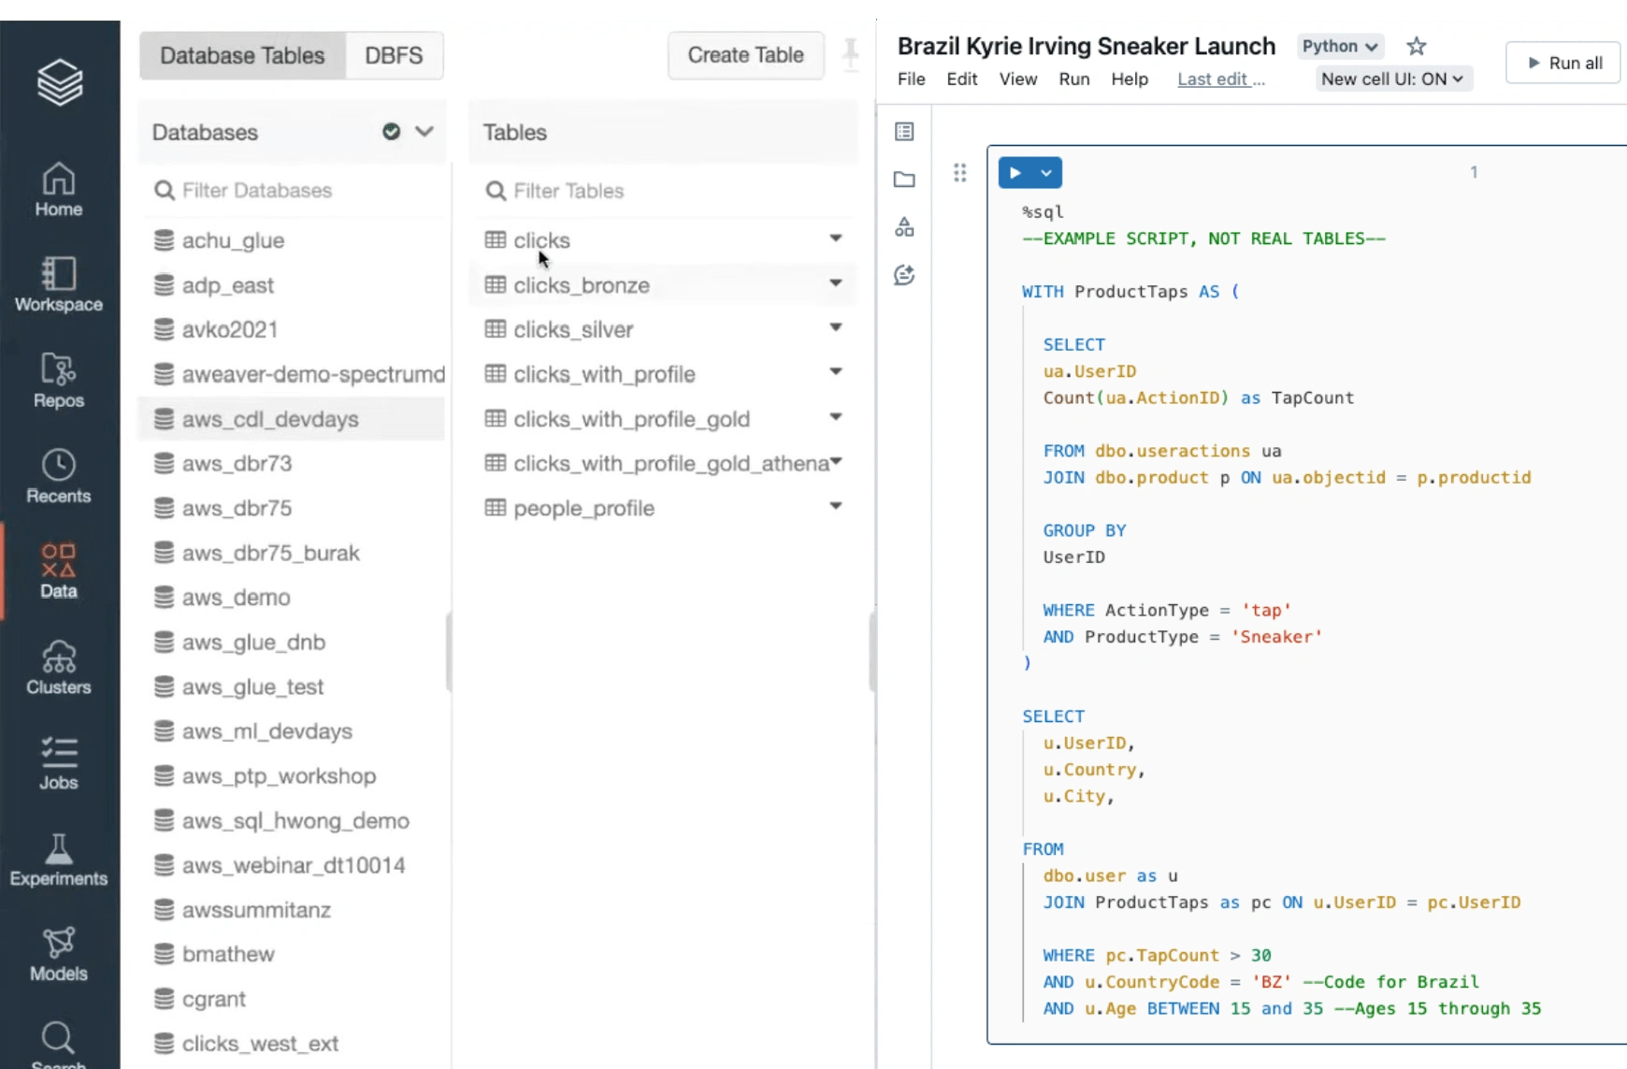Open dropdown arrow for clicks_silver table

click(836, 327)
